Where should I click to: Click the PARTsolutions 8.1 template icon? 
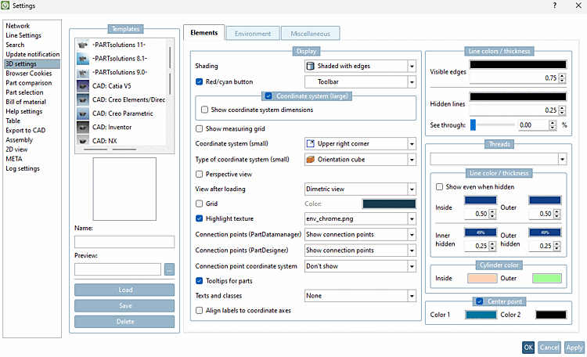pos(83,59)
